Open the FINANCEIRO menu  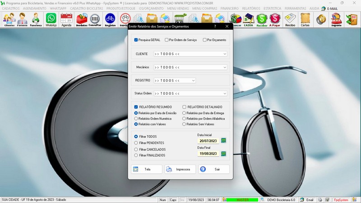229,9
